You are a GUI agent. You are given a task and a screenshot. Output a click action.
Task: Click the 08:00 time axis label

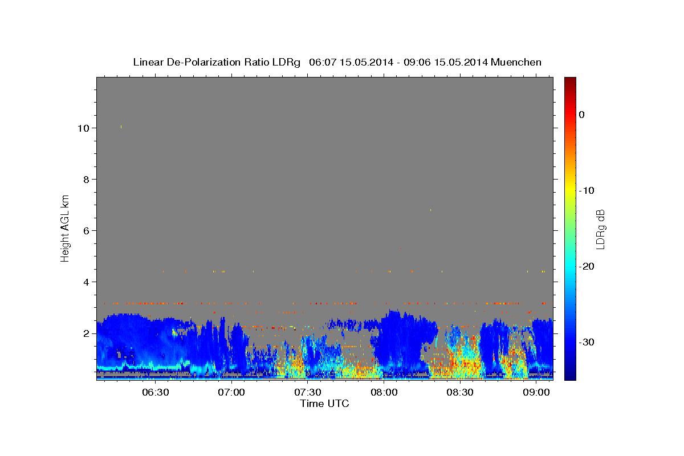(x=384, y=392)
